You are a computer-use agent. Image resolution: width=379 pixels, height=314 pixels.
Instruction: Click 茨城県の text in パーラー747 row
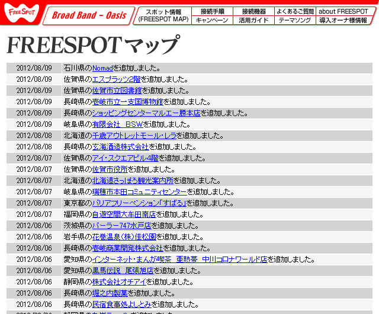78,226
